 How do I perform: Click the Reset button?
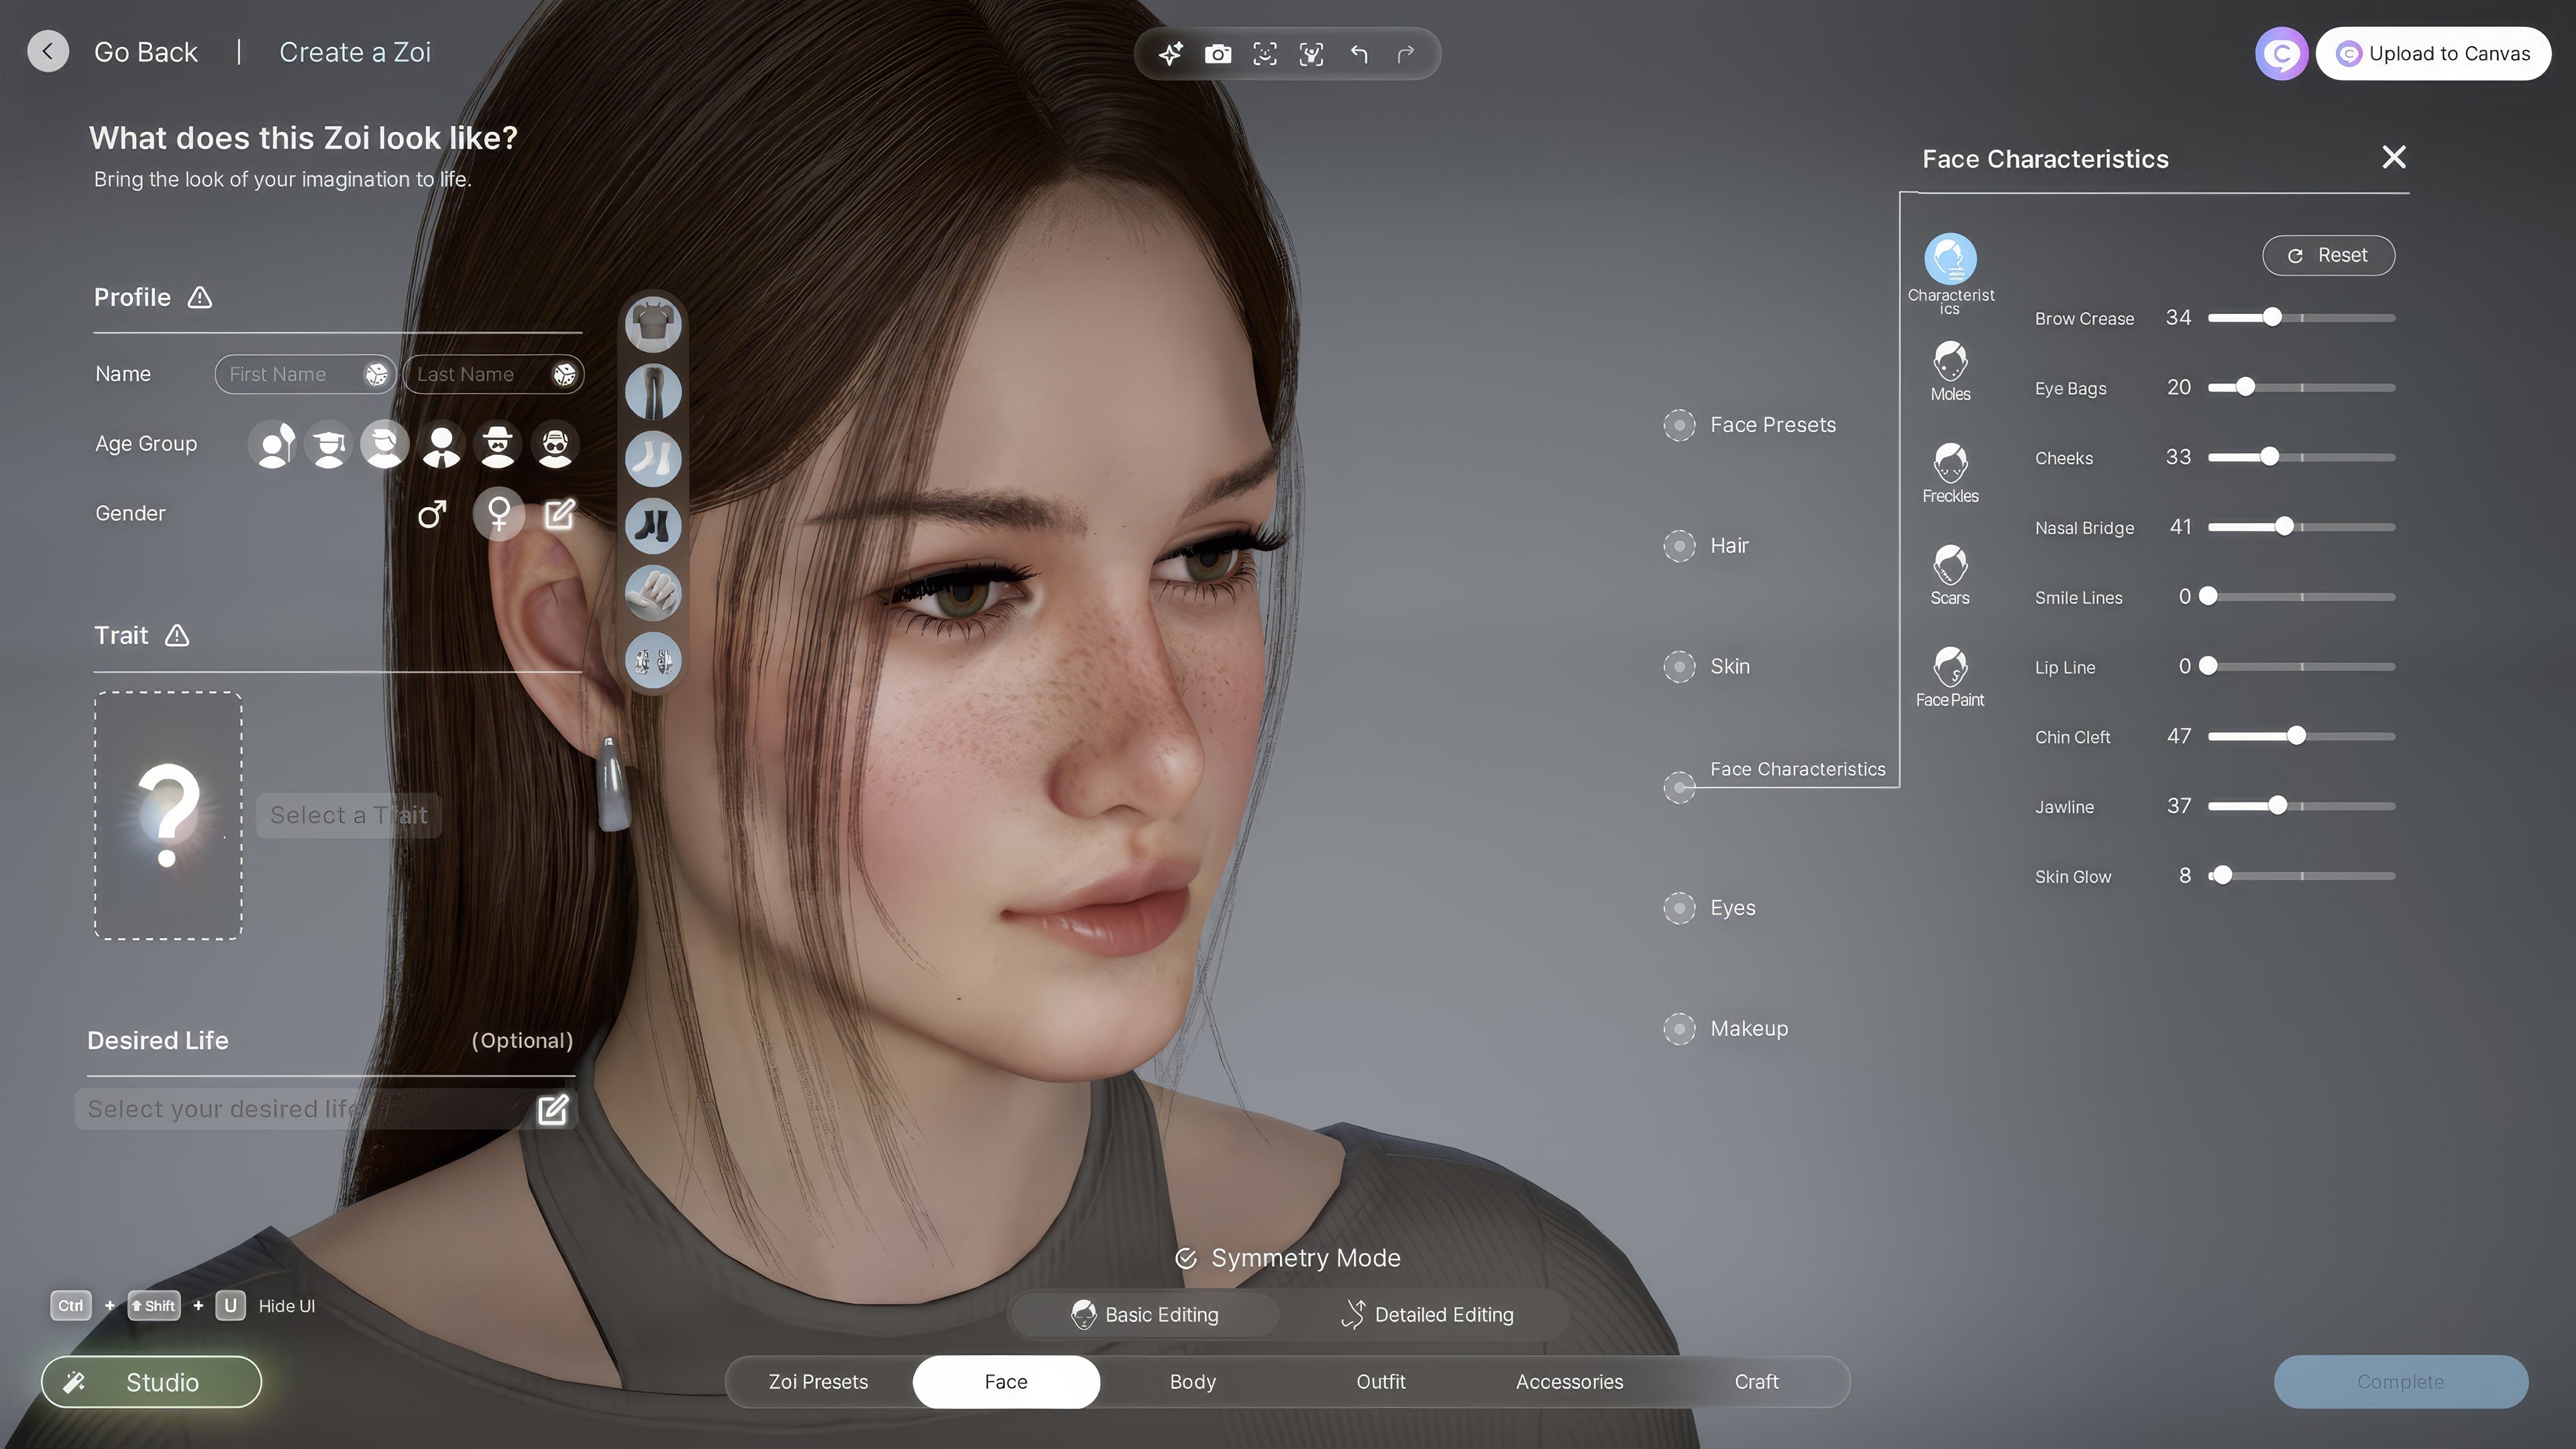click(2328, 256)
